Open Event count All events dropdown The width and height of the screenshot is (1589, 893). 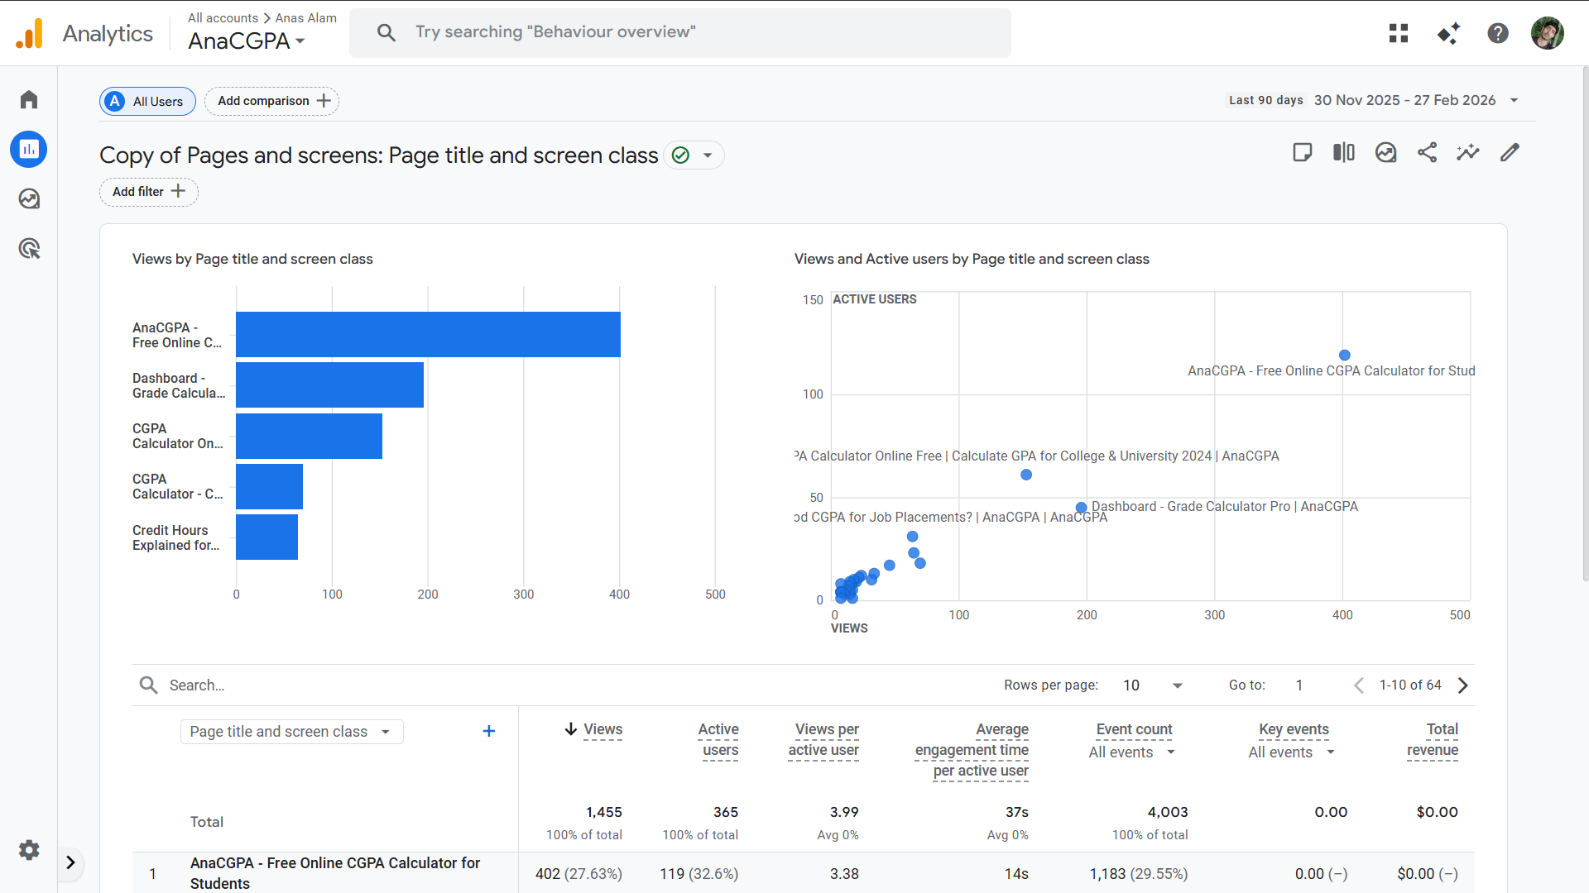click(x=1132, y=752)
